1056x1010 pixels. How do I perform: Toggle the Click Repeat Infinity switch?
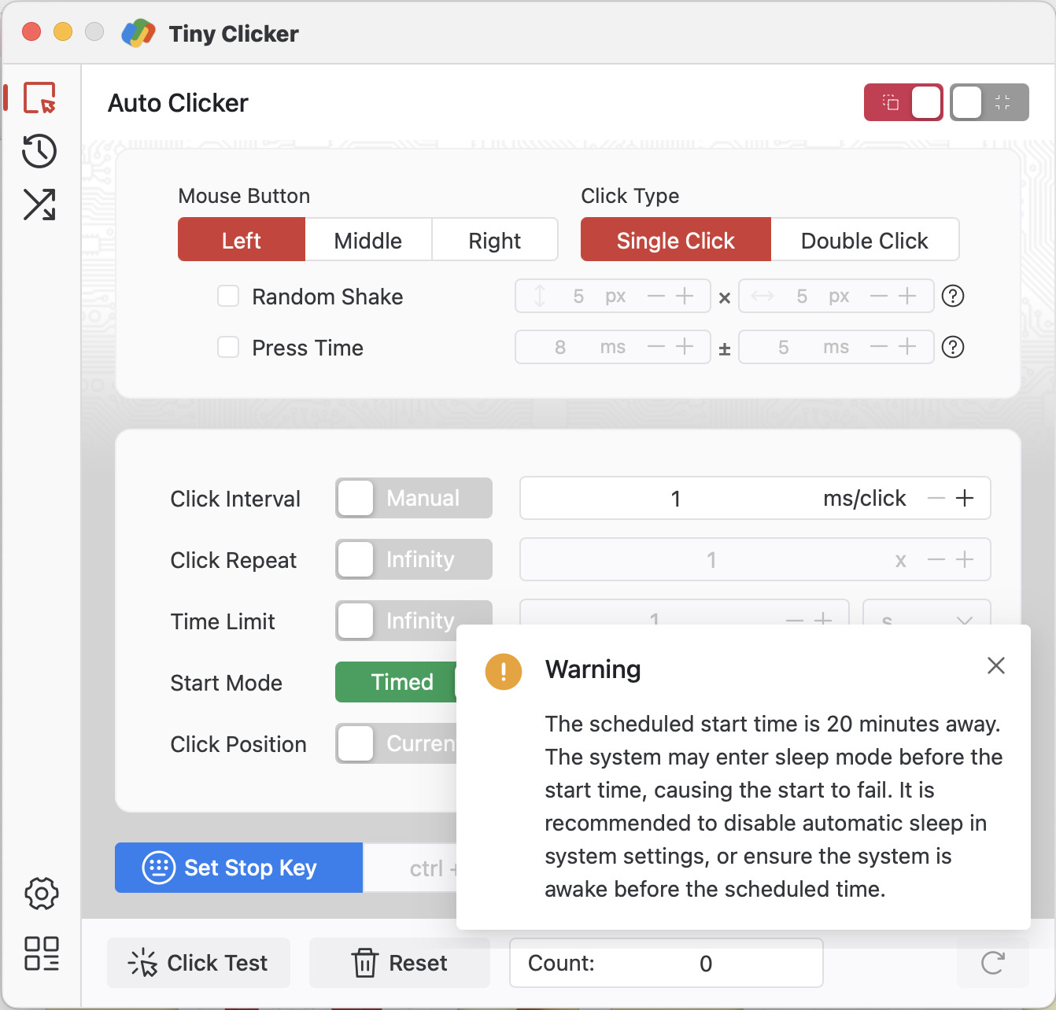pyautogui.click(x=414, y=560)
